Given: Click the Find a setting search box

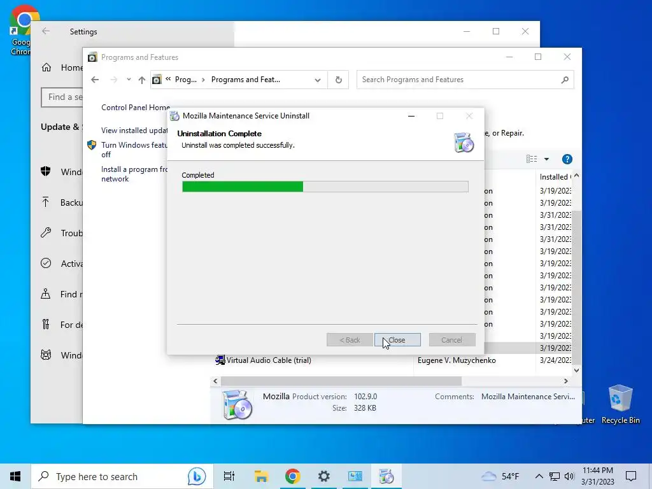Looking at the screenshot, I should (62, 97).
